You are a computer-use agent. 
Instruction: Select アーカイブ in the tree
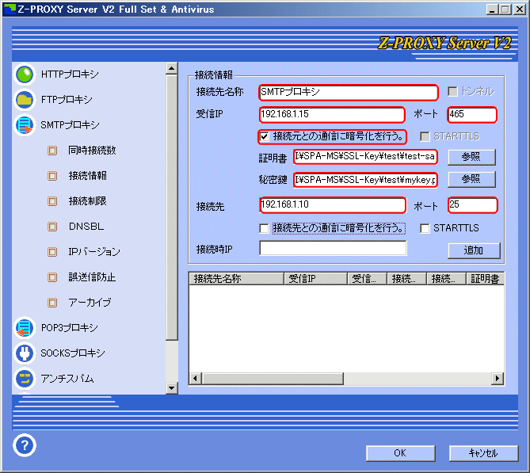[x=90, y=302]
